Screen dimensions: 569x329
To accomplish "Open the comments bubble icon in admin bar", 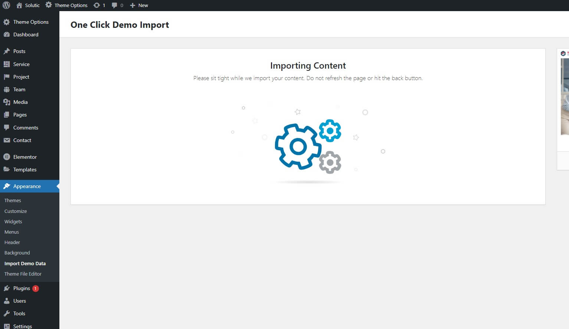I will (114, 5).
